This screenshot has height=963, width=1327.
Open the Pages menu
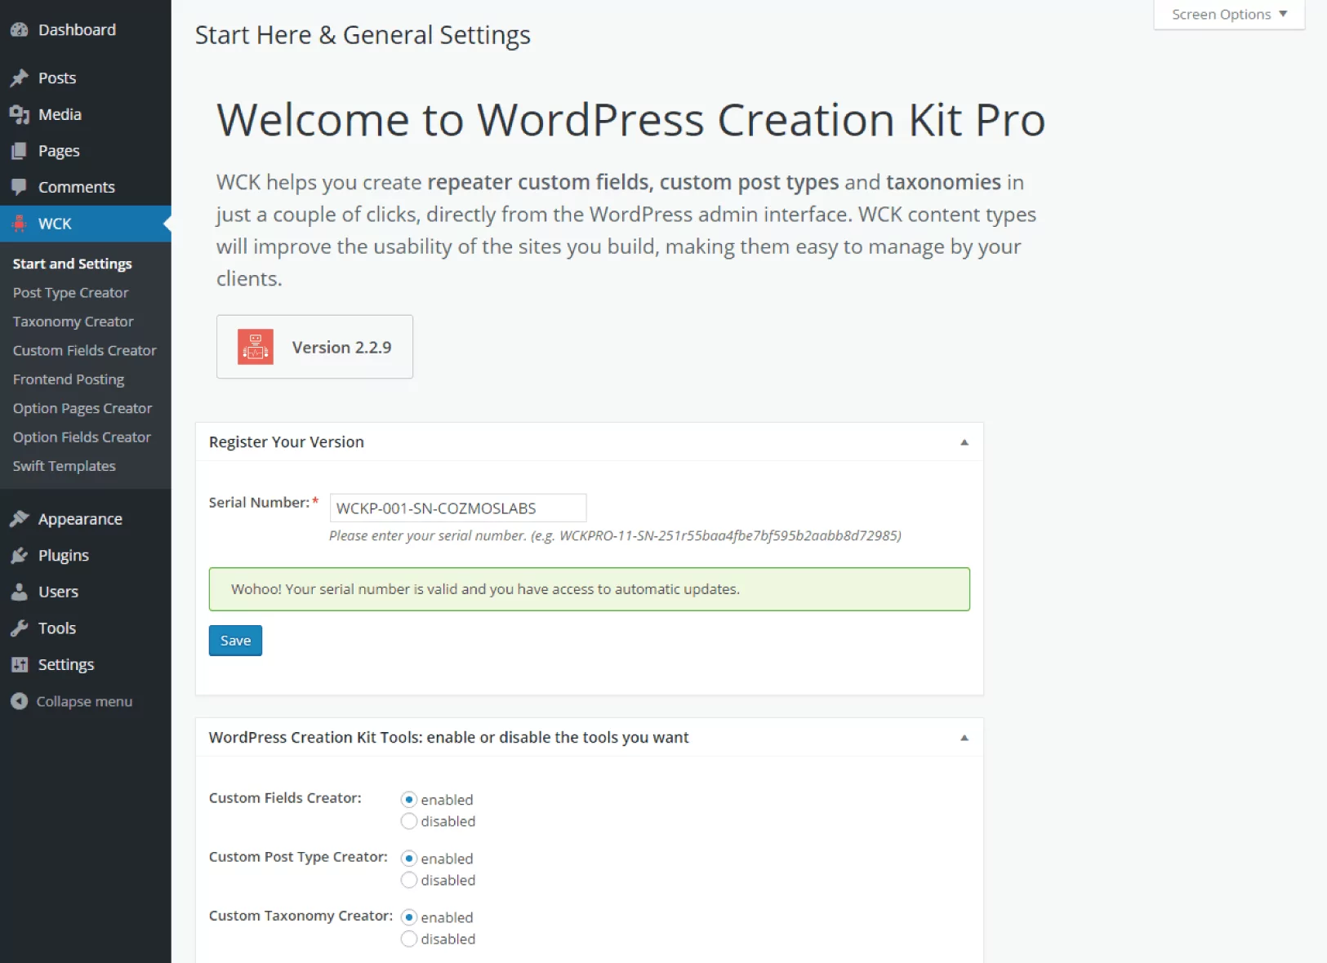(x=86, y=151)
